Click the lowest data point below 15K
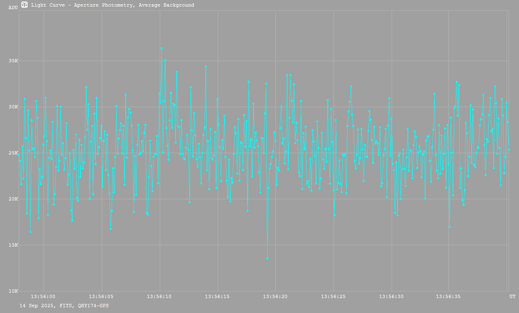Screen dimensions: 519x313 (x=267, y=258)
